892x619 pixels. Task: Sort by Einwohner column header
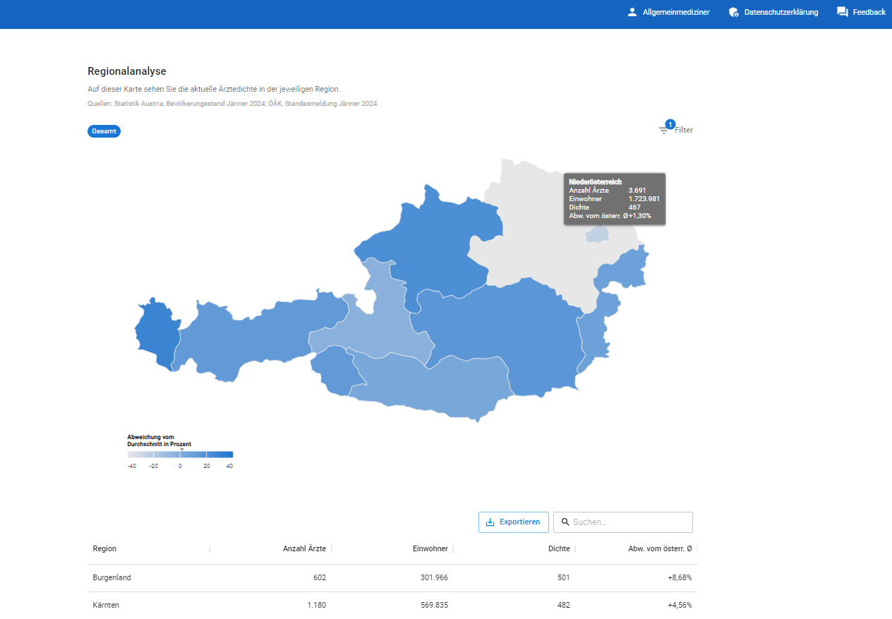point(430,549)
